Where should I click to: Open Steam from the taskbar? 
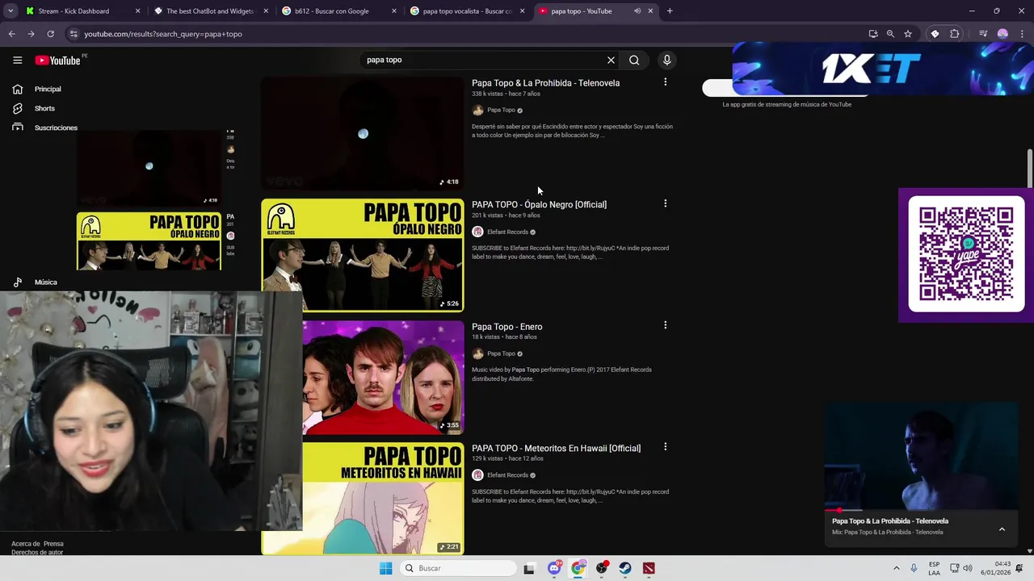point(625,568)
